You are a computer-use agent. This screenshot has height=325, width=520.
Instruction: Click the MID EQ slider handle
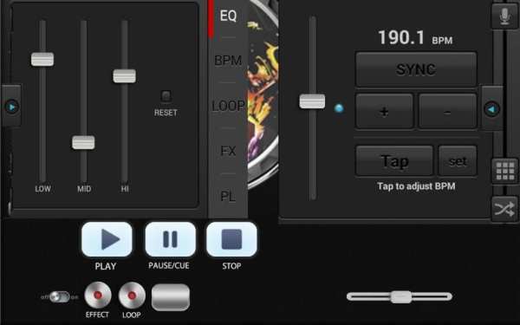coord(83,143)
